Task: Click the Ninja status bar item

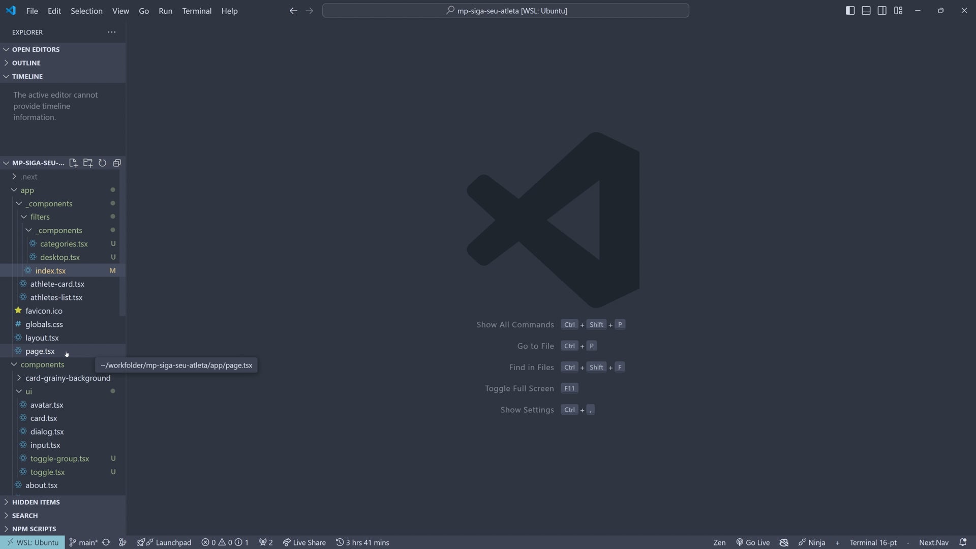Action: click(x=811, y=542)
